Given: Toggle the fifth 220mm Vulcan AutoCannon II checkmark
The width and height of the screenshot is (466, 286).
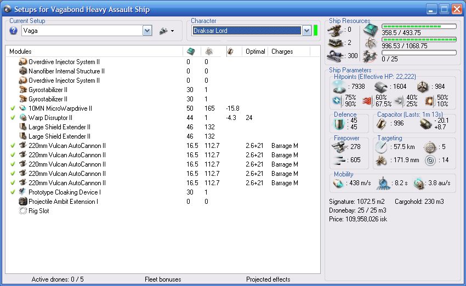Looking at the screenshot, I should pos(13,183).
